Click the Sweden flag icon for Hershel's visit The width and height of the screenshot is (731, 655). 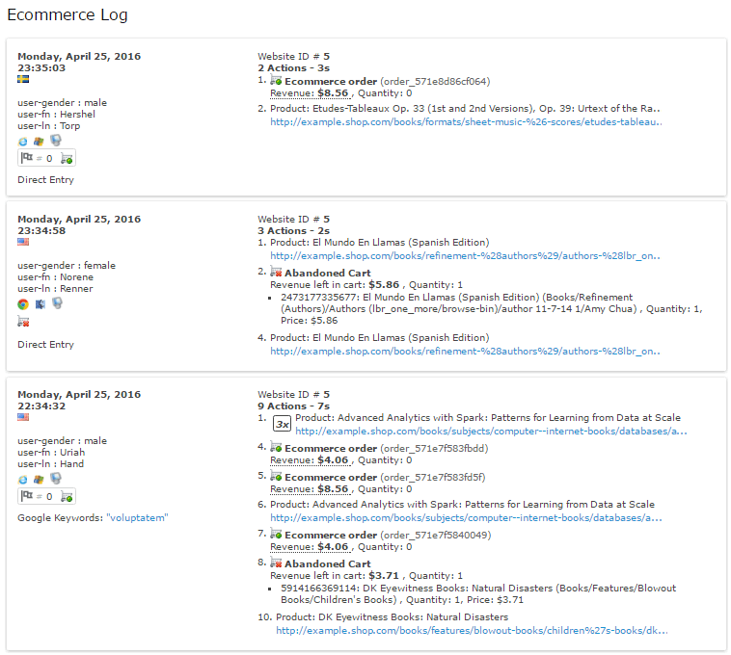click(x=23, y=79)
